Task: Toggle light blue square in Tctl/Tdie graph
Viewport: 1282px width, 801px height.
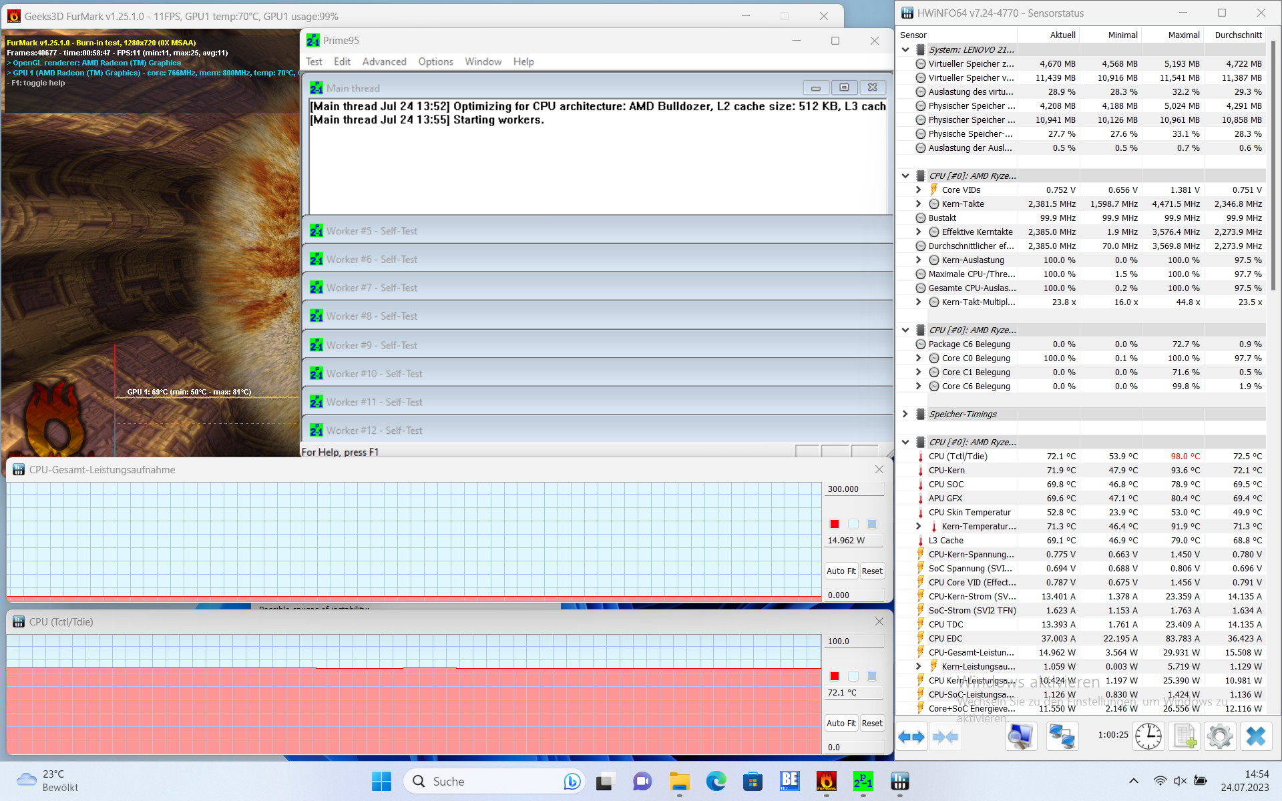Action: click(x=853, y=676)
